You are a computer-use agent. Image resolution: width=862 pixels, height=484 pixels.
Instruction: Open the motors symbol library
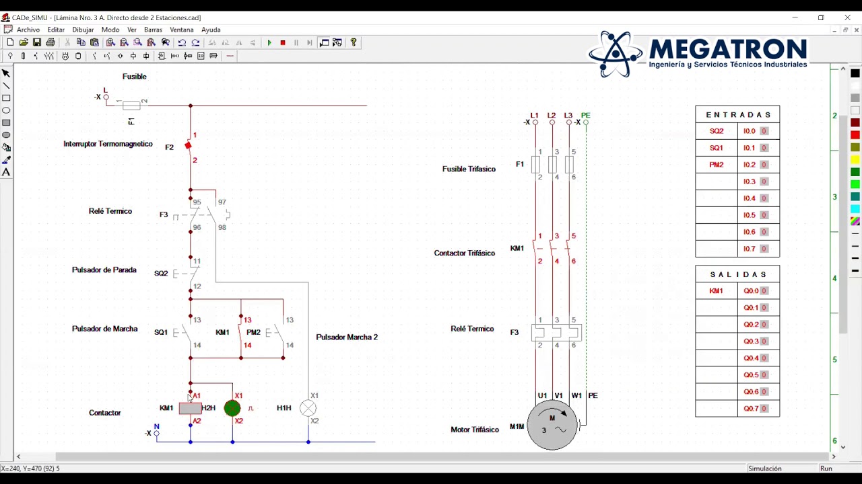65,56
